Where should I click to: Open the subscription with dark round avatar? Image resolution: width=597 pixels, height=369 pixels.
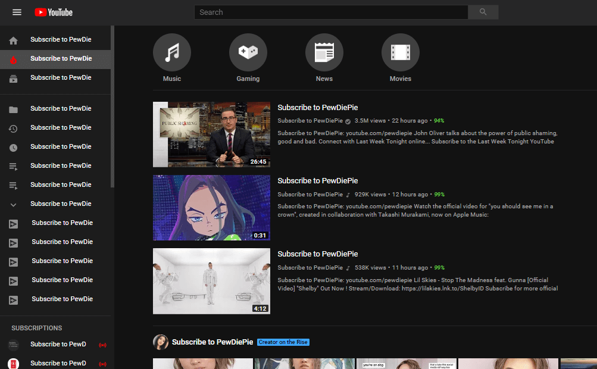point(13,345)
